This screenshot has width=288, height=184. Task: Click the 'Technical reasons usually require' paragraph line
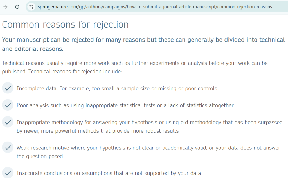click(x=135, y=63)
